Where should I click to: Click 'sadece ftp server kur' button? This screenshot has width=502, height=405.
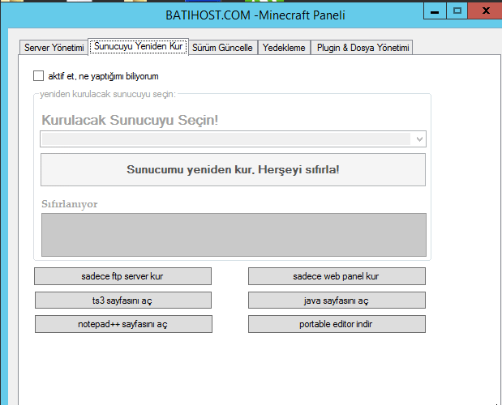click(x=122, y=276)
